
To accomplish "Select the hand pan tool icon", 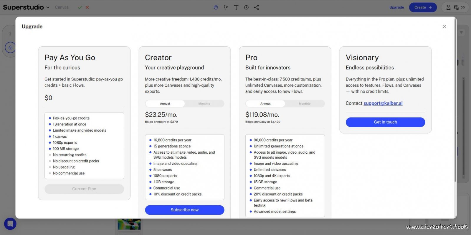I will tap(216, 7).
